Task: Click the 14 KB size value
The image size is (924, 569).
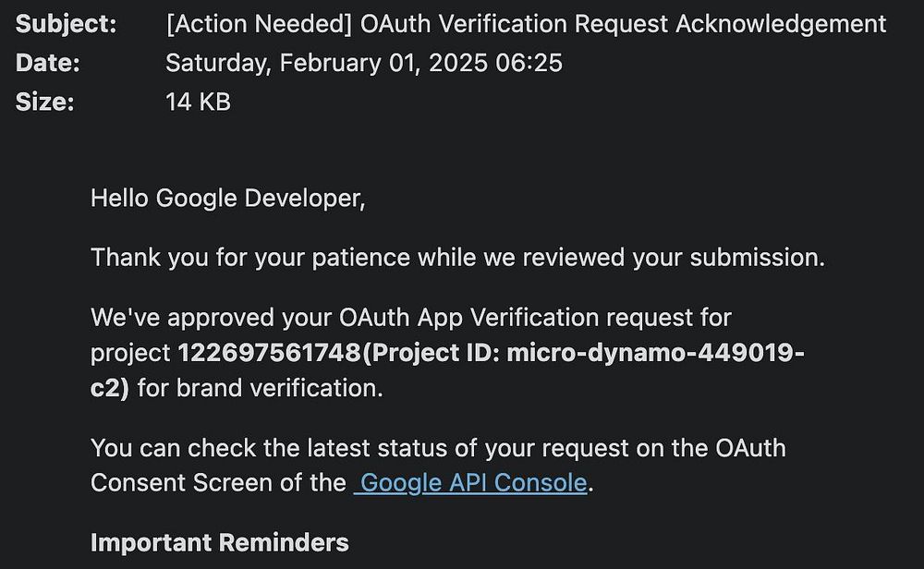Action: [x=198, y=102]
